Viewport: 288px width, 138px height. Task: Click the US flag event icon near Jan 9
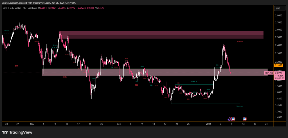[233, 119]
